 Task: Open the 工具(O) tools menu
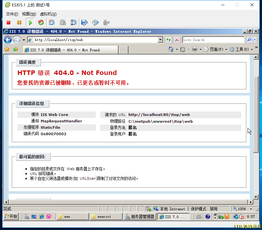click(x=241, y=49)
